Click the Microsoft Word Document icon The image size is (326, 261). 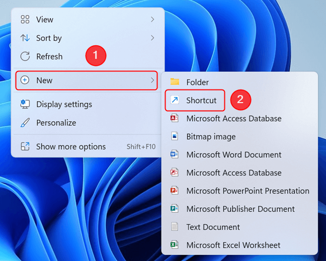click(x=174, y=154)
